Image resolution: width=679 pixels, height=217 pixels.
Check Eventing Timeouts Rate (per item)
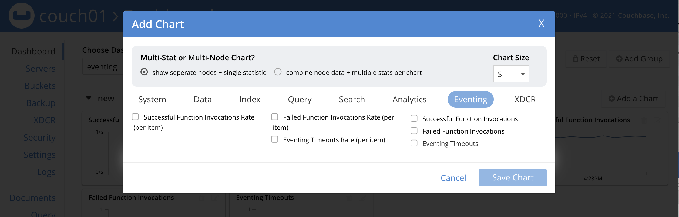[275, 139]
